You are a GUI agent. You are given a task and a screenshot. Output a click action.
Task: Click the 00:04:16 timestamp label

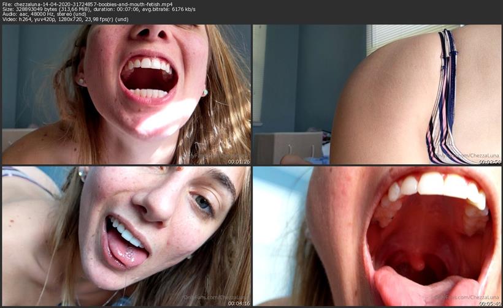click(239, 302)
